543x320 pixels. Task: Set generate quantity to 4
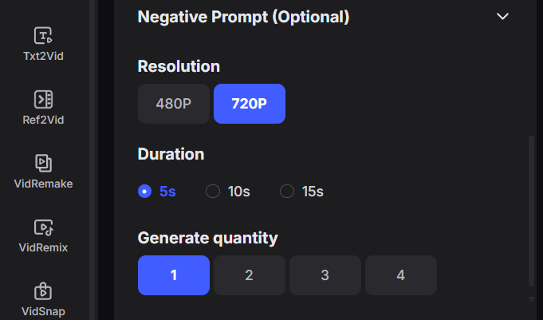(400, 275)
